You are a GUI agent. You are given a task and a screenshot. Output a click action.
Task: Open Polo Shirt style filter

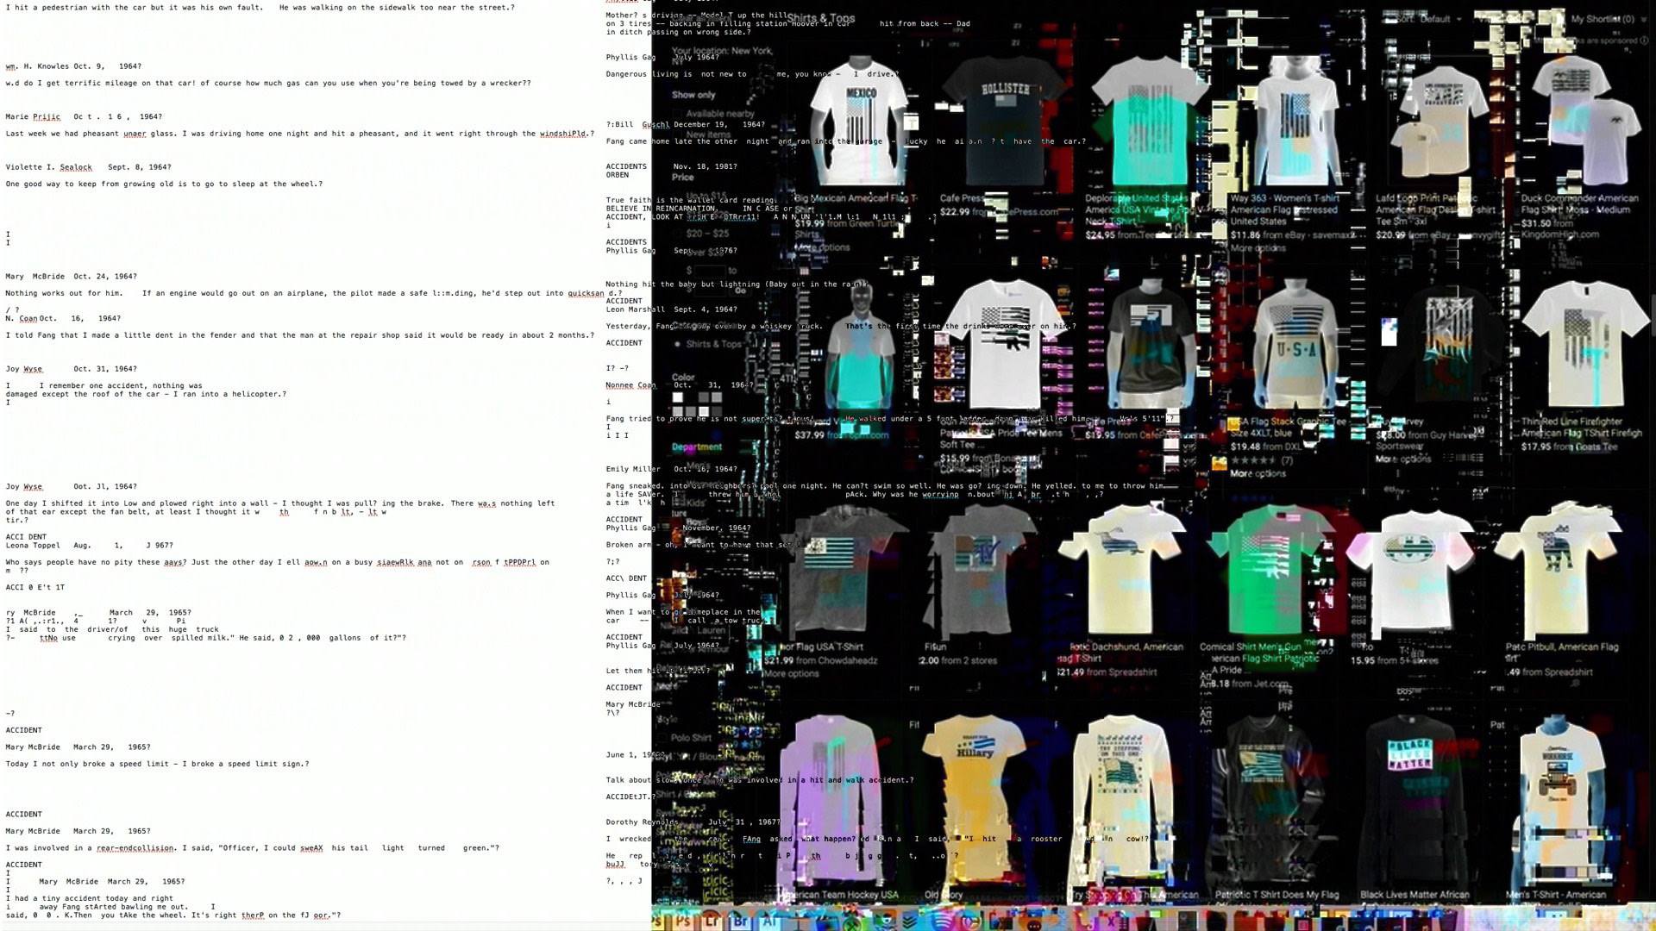click(x=691, y=738)
